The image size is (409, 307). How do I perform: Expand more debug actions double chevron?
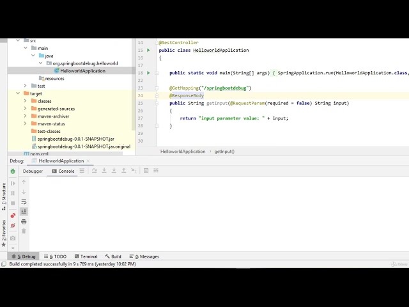13,248
